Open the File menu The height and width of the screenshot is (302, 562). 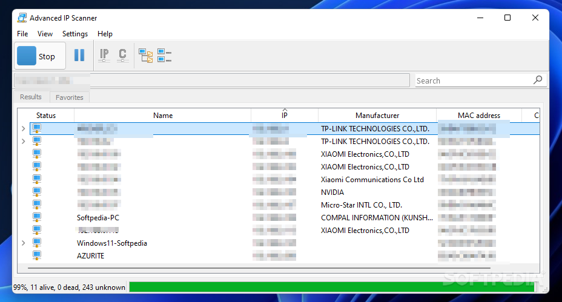[22, 34]
